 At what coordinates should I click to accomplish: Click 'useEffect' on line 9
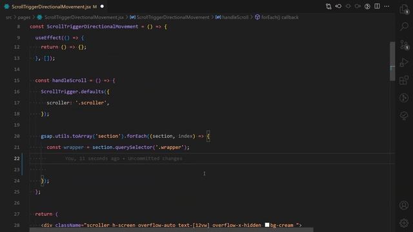click(x=48, y=37)
